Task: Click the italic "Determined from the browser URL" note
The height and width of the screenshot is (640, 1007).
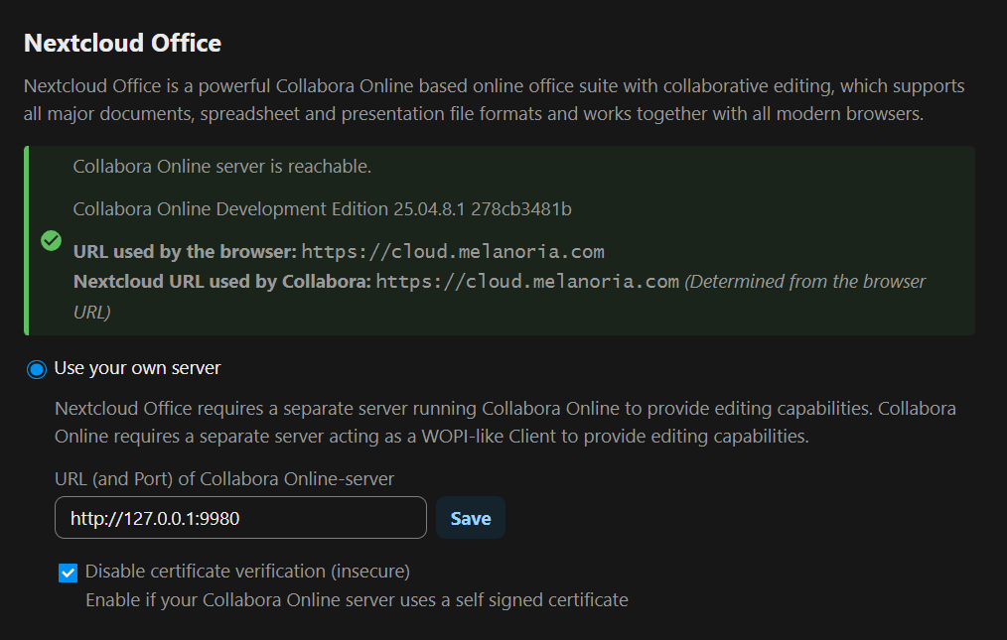Action: tap(804, 282)
